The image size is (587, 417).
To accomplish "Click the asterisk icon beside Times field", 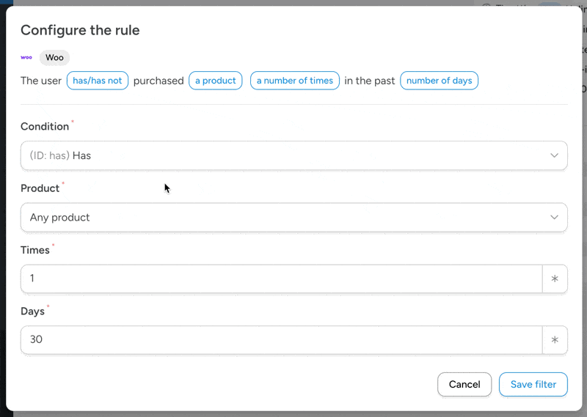I will (x=555, y=278).
